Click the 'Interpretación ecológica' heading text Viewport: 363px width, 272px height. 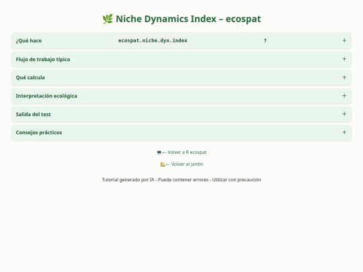[46, 96]
